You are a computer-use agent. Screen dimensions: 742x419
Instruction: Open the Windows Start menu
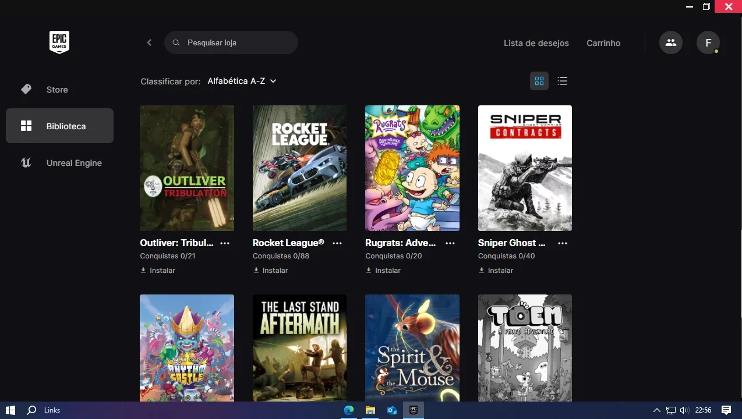10,410
